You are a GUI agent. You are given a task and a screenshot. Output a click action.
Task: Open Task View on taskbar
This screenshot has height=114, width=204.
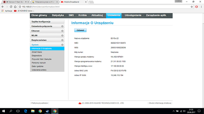18,111
